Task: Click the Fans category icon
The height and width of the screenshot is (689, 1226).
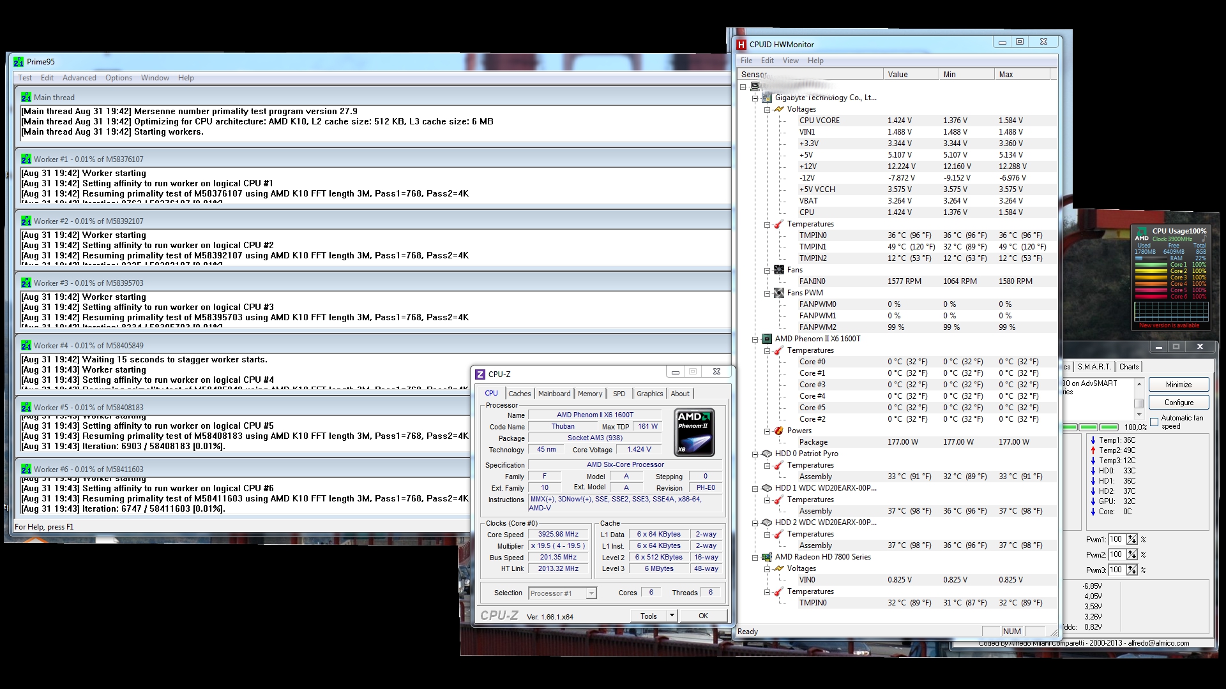Action: [x=779, y=270]
